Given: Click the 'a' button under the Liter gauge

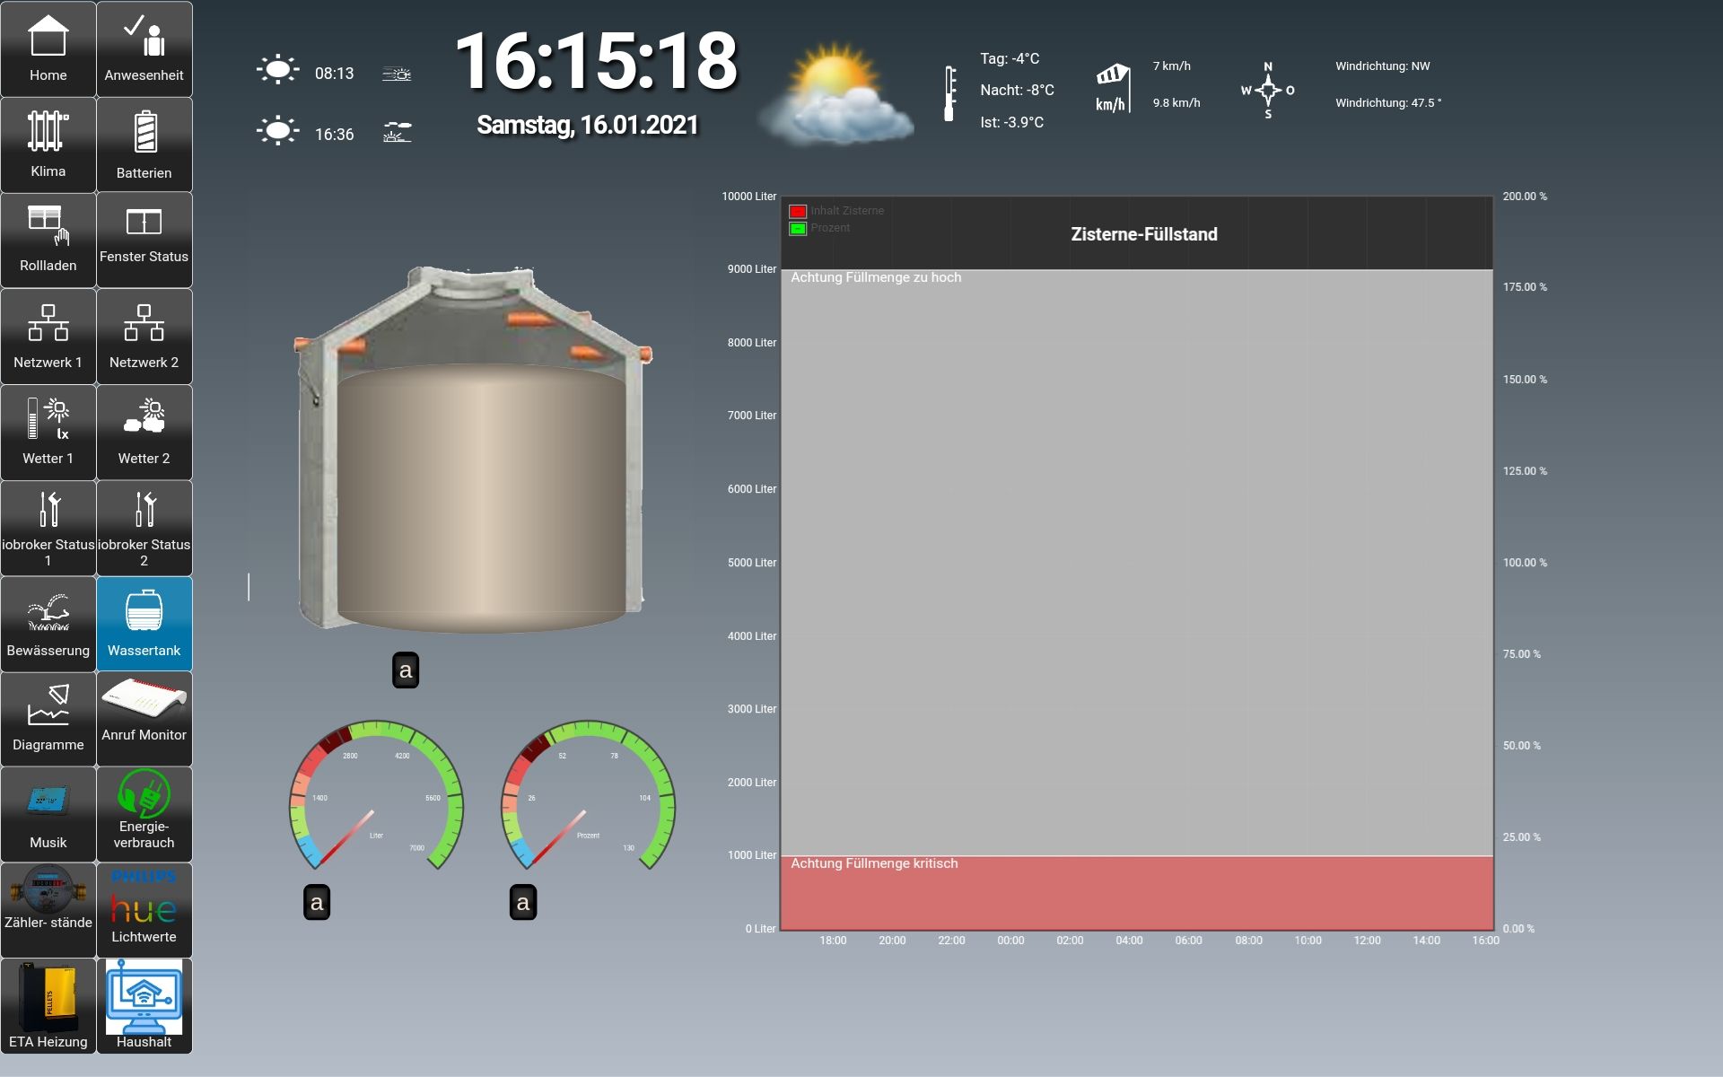Looking at the screenshot, I should pyautogui.click(x=317, y=903).
